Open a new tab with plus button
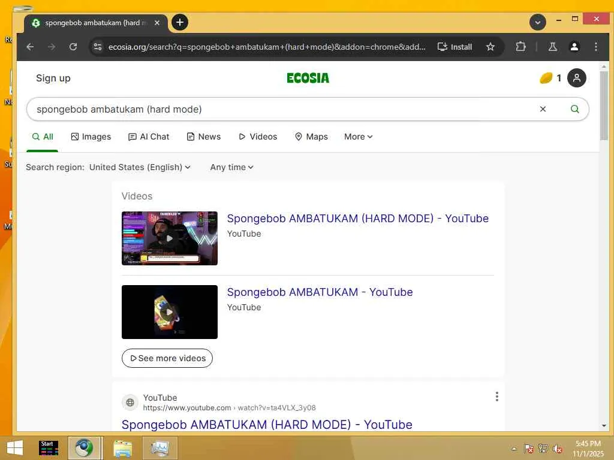614x460 pixels. click(180, 22)
